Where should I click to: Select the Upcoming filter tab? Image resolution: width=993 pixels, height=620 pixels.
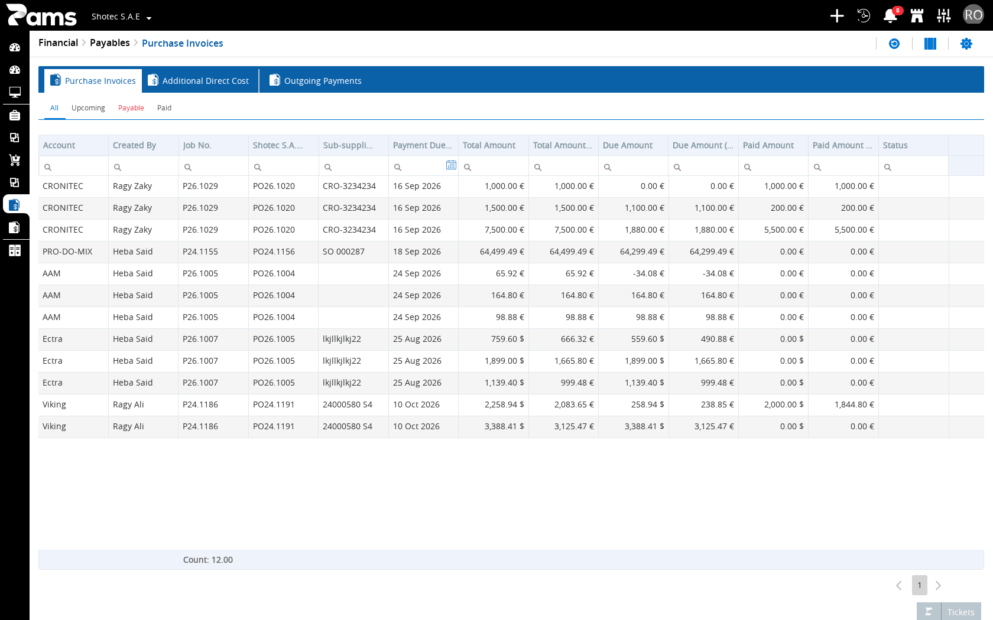point(88,108)
